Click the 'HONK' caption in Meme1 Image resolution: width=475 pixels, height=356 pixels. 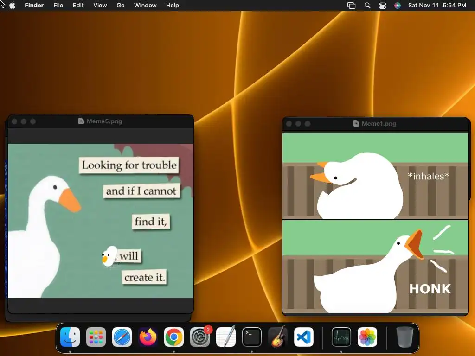(x=430, y=289)
